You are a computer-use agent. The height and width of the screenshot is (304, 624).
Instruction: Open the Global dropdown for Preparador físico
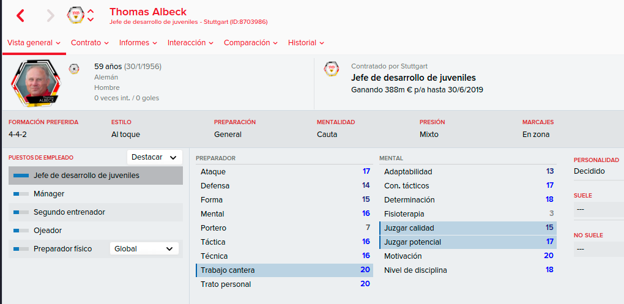click(x=144, y=249)
